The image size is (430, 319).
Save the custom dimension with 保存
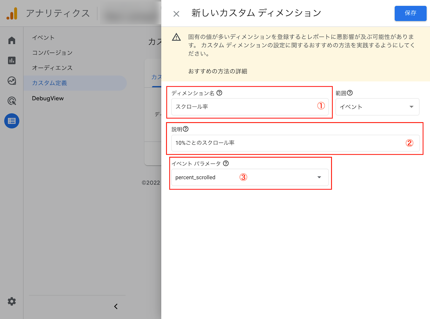point(410,13)
